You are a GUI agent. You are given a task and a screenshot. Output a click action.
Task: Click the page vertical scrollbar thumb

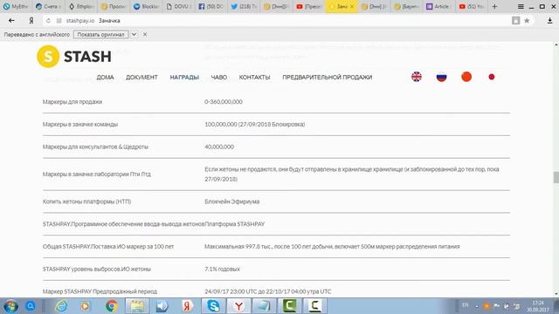[556, 177]
